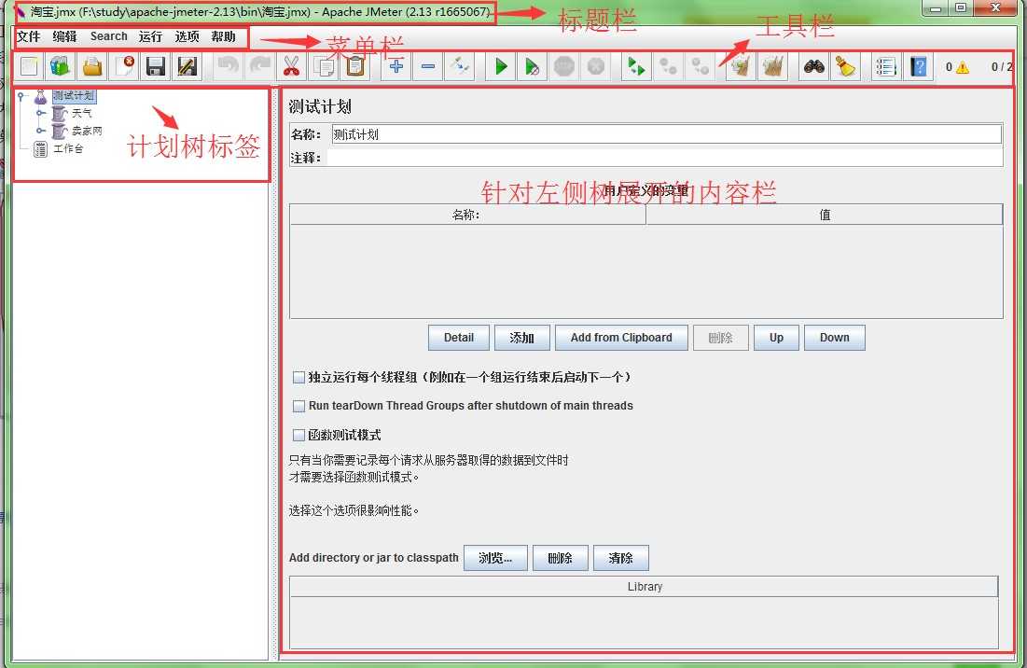
Task: Click the Undo arrow icon
Action: (x=228, y=66)
